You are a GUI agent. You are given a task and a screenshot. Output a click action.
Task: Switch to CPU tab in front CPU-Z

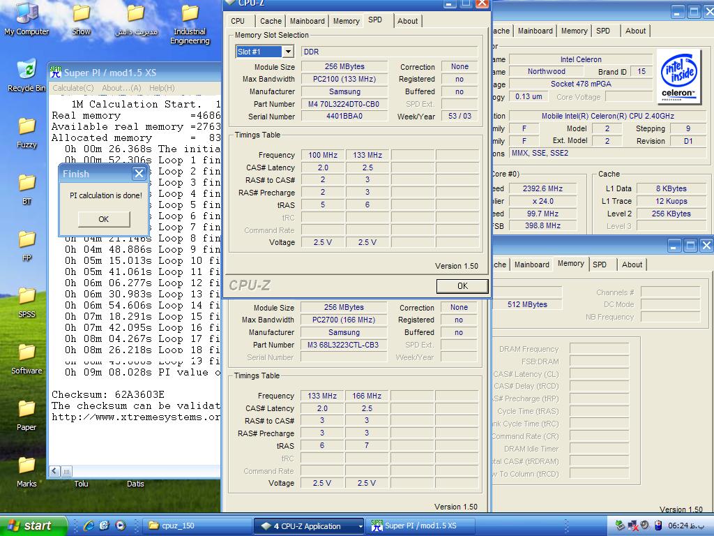click(x=238, y=21)
